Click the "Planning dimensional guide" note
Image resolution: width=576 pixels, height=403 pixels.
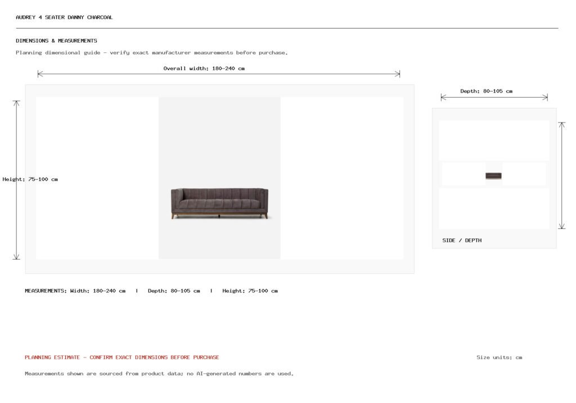tap(152, 53)
